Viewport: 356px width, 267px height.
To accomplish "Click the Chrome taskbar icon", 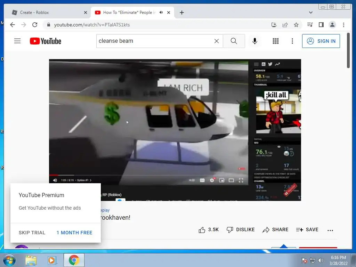I will click(74, 260).
